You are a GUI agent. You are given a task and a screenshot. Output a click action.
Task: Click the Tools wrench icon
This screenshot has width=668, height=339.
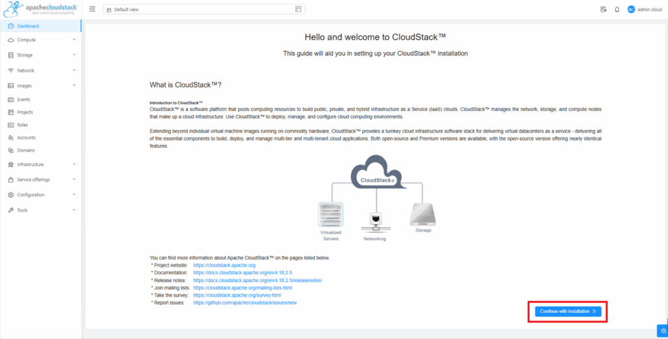[x=11, y=210]
